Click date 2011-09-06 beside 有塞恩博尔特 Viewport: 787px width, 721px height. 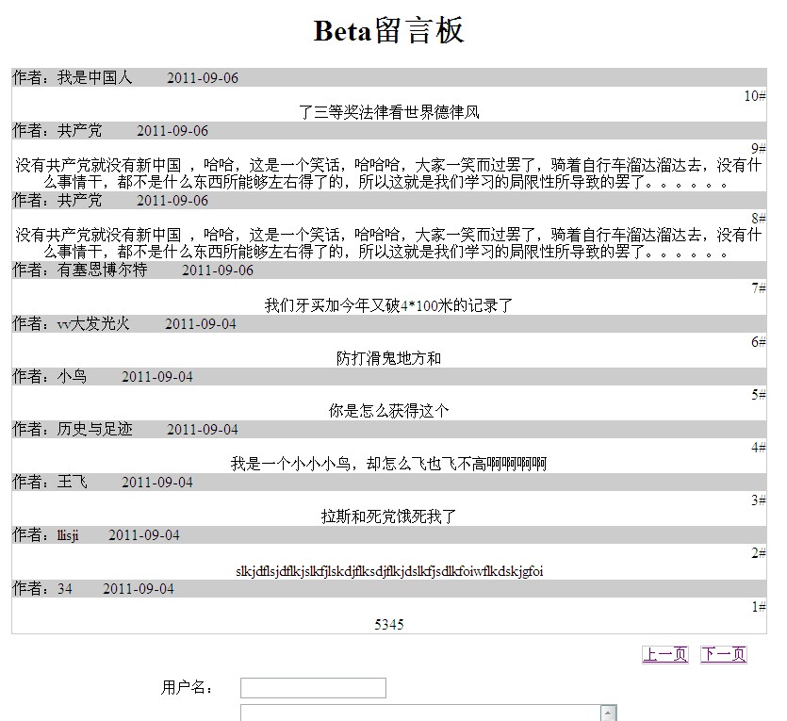pyautogui.click(x=218, y=270)
